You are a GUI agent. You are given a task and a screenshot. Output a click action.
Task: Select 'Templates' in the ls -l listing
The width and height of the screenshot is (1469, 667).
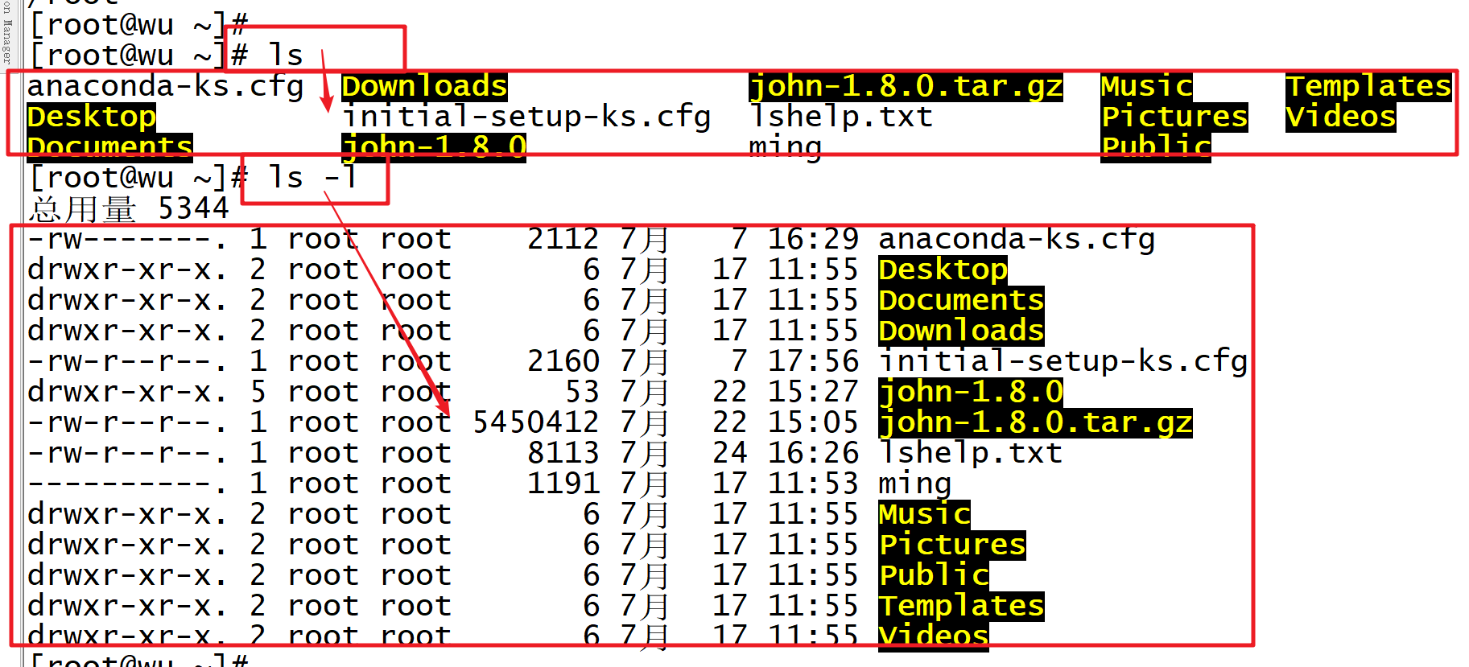coord(961,606)
